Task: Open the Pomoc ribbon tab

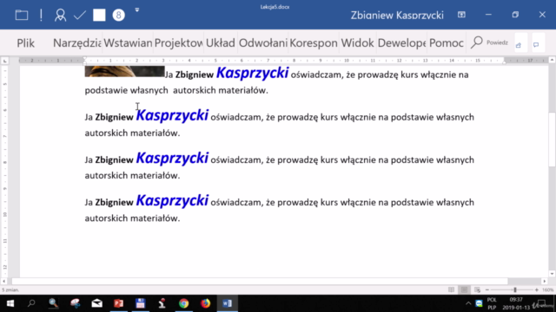Action: tap(446, 42)
